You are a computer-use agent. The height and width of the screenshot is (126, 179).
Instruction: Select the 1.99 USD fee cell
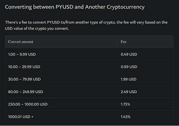[129, 79]
